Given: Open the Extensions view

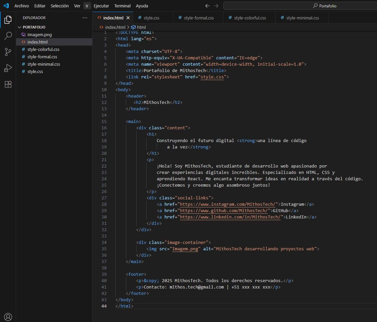Looking at the screenshot, I should tap(8, 84).
